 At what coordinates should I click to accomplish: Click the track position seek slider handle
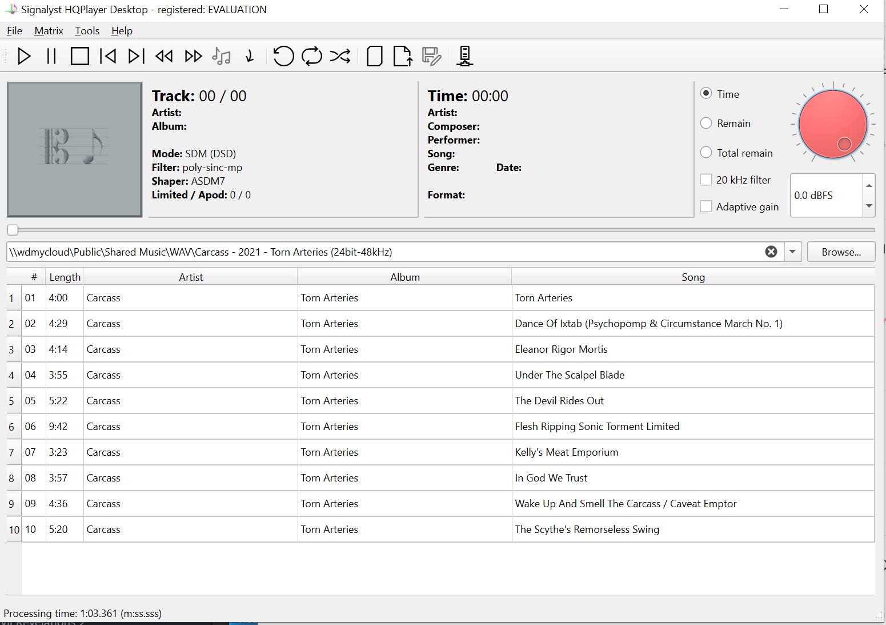(13, 230)
